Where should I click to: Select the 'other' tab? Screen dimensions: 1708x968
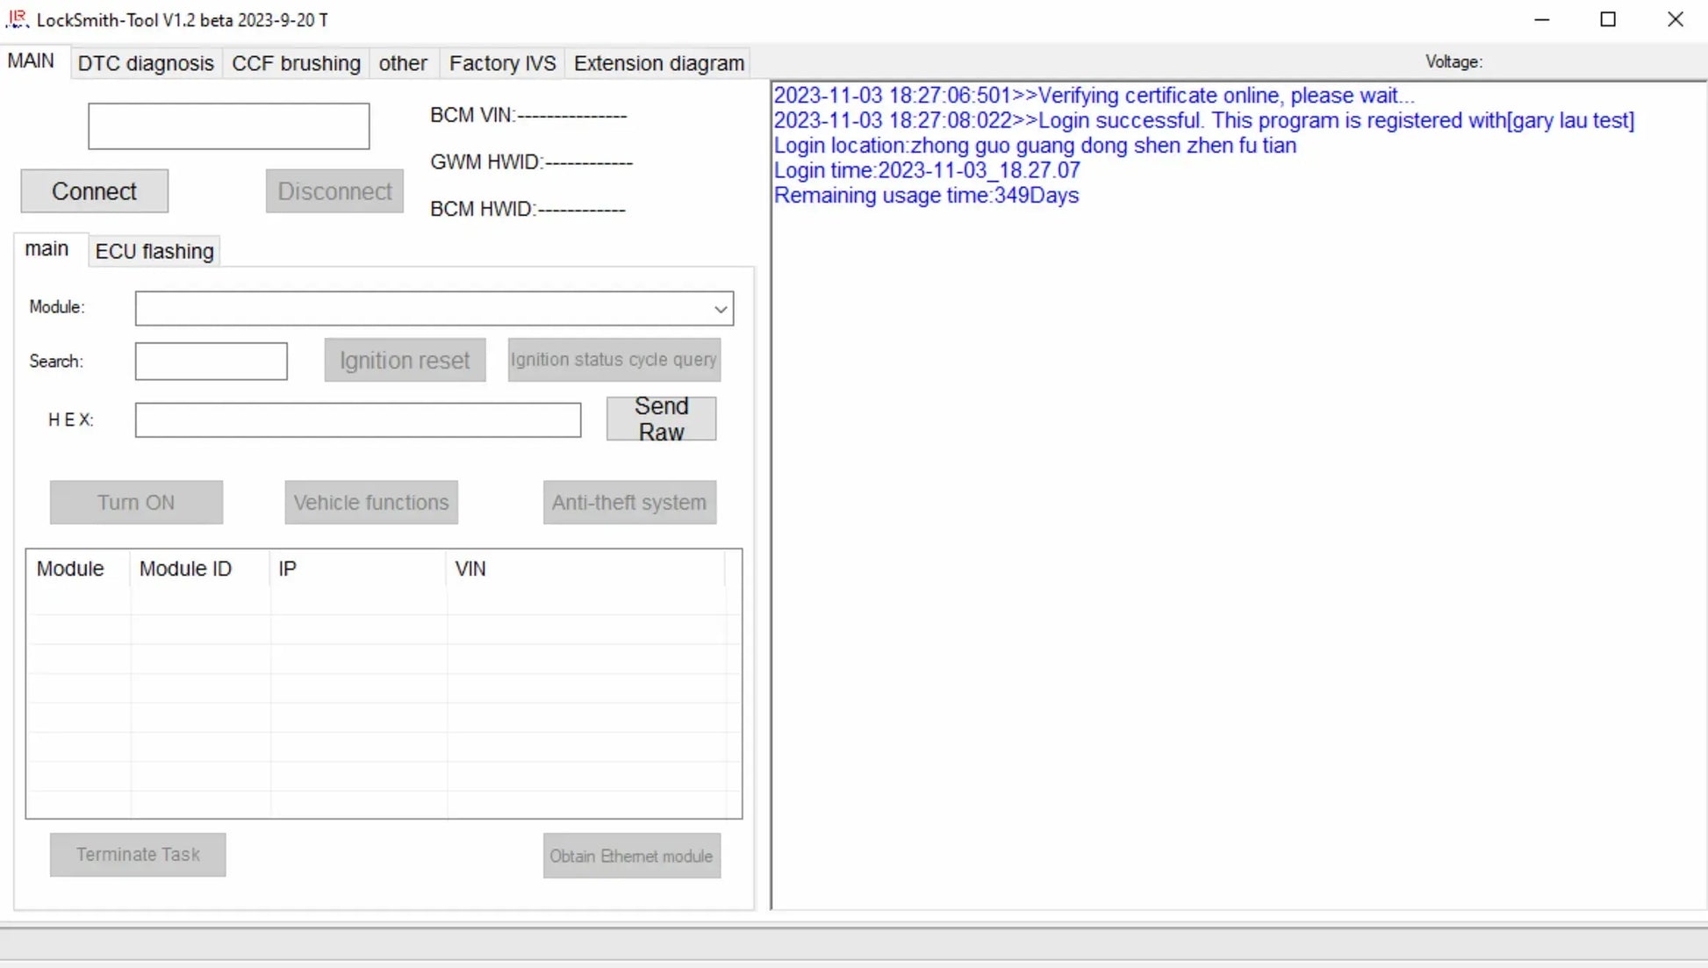[x=403, y=63]
